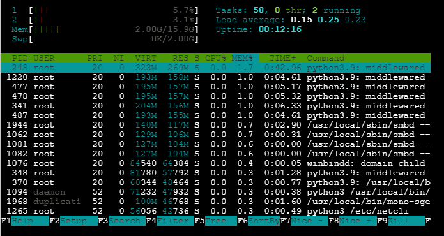Select the winbindd domain child process row
The image size is (444, 236).
pos(215,163)
